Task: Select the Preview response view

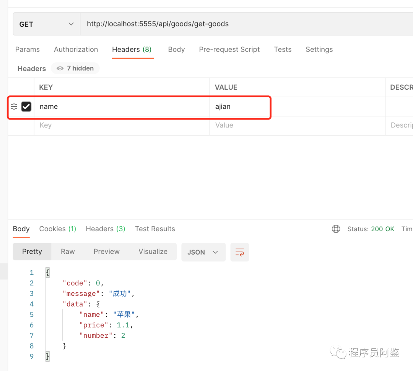Action: point(106,252)
